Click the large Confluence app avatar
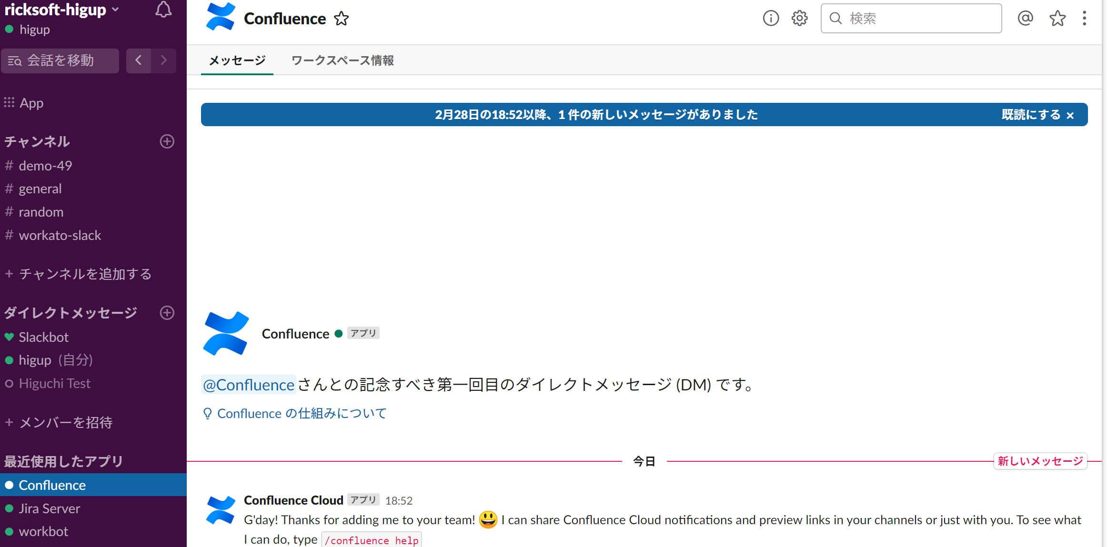Image resolution: width=1118 pixels, height=547 pixels. click(226, 334)
